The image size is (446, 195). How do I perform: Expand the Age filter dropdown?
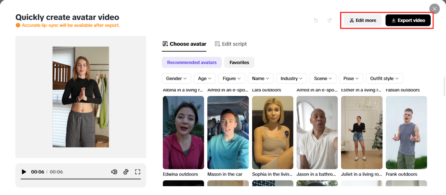tap(205, 79)
